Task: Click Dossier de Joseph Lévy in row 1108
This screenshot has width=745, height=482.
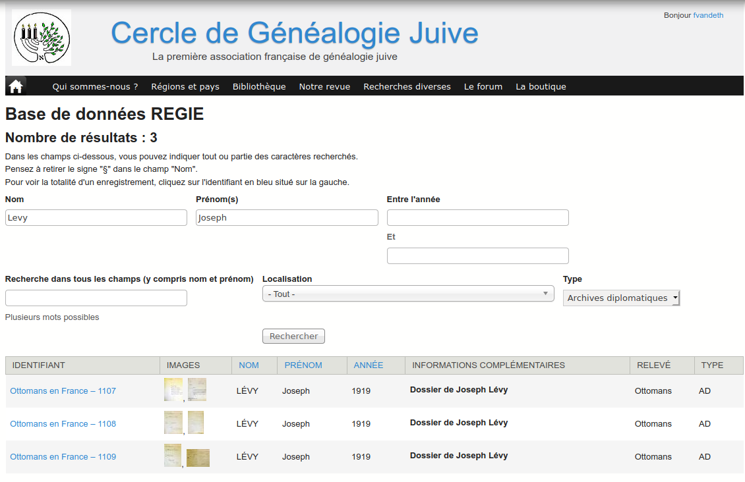Action: (x=459, y=422)
